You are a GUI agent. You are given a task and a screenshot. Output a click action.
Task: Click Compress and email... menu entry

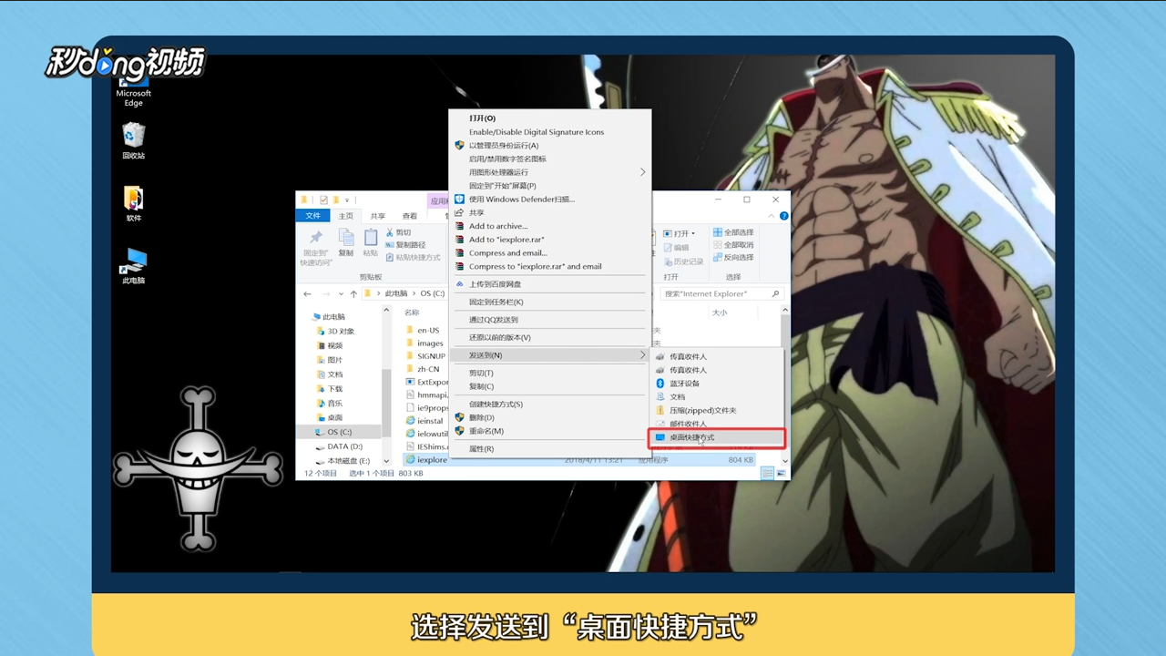point(549,253)
